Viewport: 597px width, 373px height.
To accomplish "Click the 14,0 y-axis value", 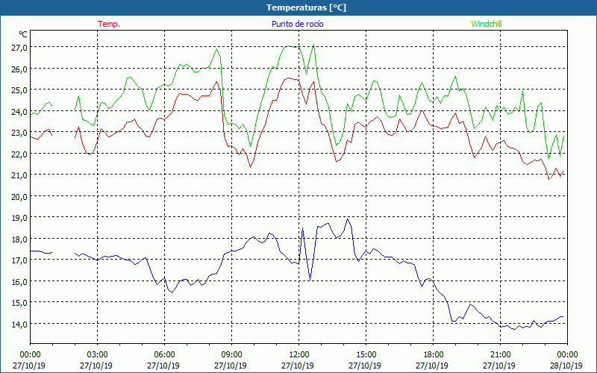I will click(19, 325).
